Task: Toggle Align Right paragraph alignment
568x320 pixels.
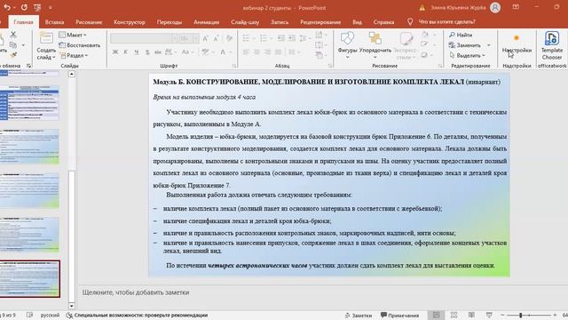Action: point(267,52)
